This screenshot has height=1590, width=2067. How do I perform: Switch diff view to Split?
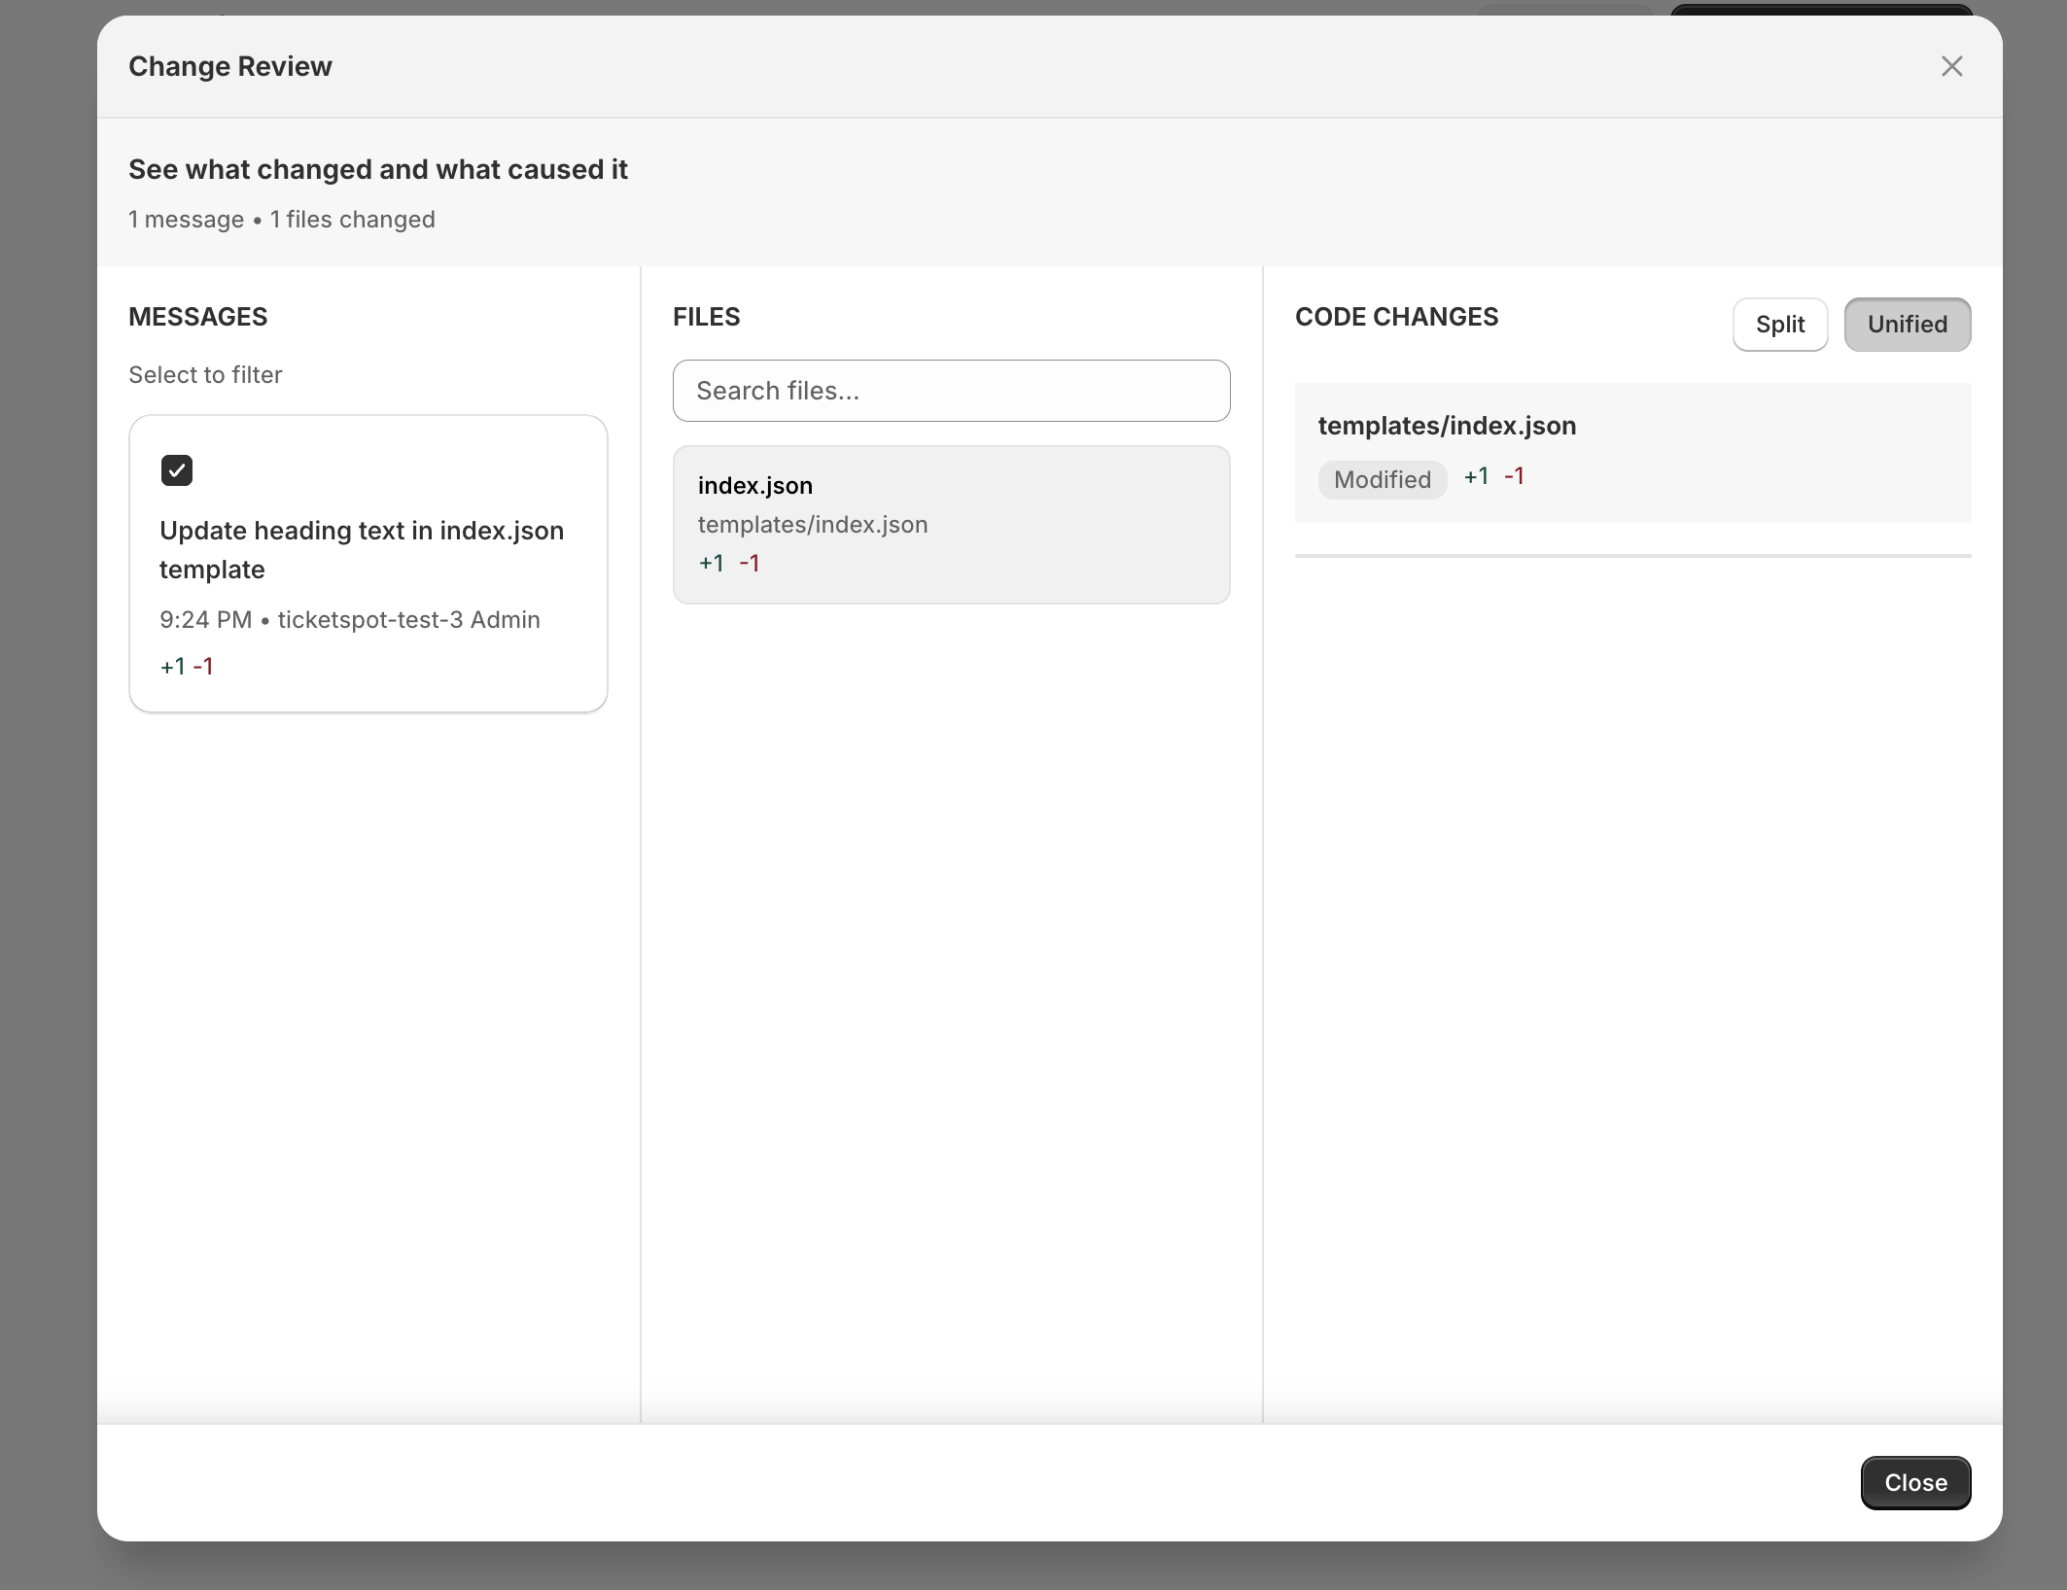(x=1779, y=325)
